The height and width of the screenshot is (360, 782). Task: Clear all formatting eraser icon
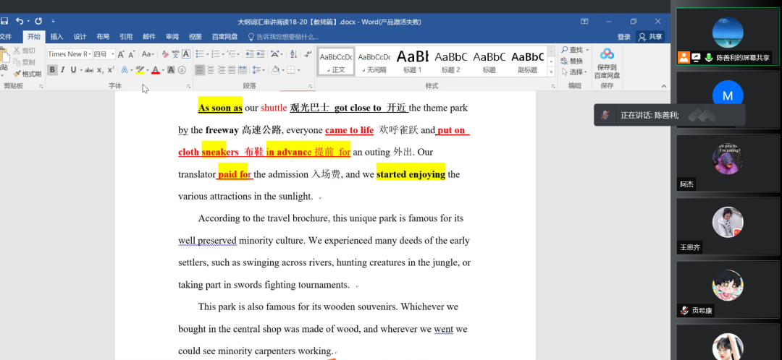(165, 53)
